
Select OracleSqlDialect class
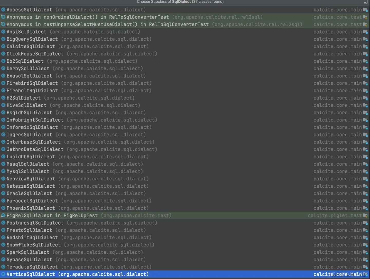(184, 194)
